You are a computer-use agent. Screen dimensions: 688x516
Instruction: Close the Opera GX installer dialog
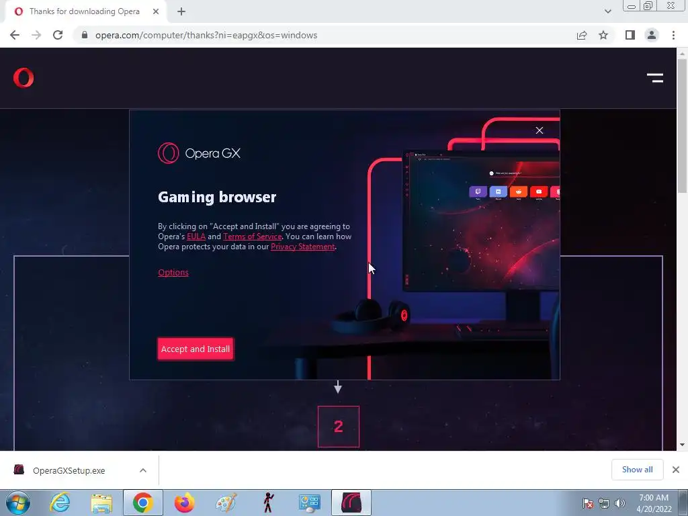[x=540, y=130]
